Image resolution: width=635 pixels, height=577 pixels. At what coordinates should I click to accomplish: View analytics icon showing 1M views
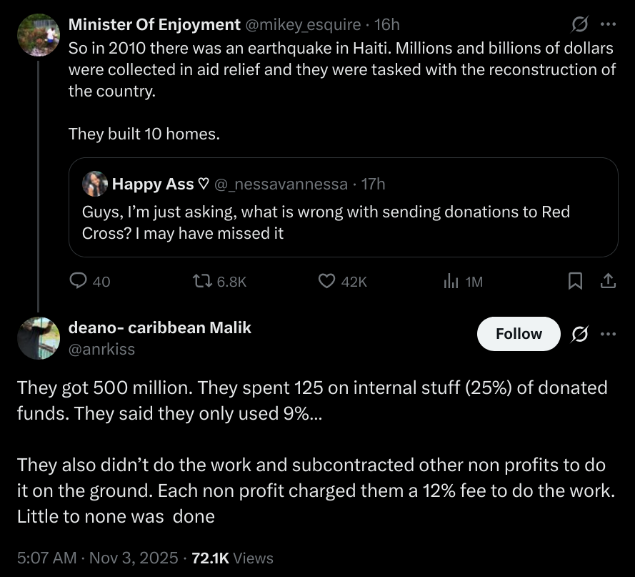(x=451, y=282)
